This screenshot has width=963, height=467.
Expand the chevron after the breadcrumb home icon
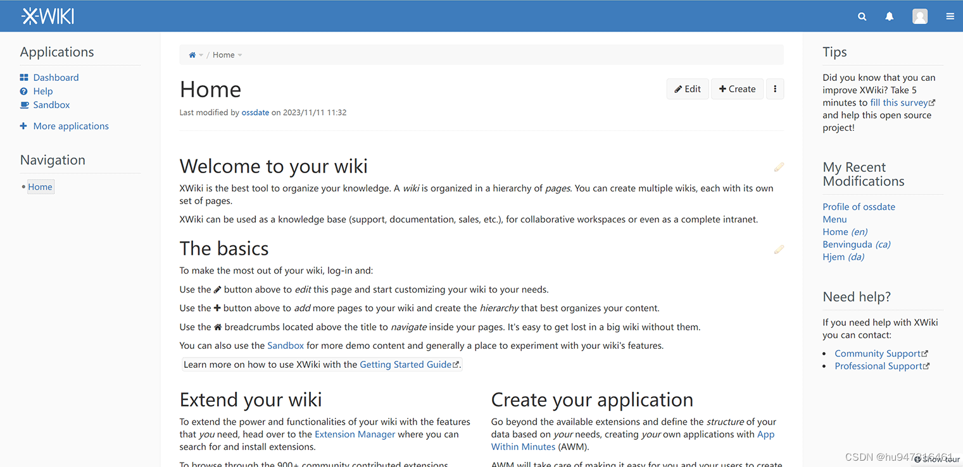click(x=201, y=55)
